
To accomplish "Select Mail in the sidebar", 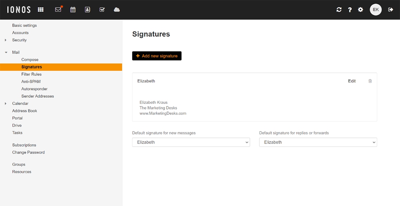I will (x=16, y=53).
